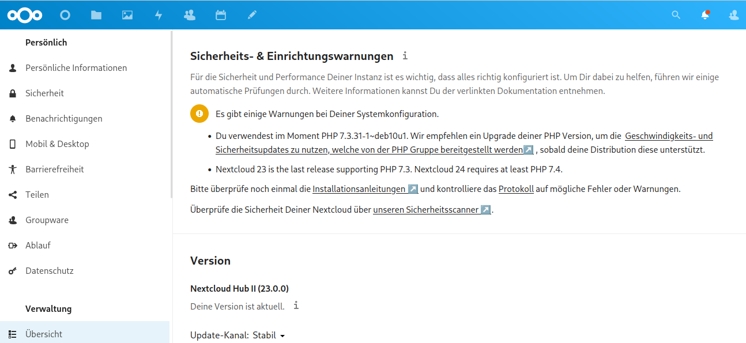Click the Teilen share icon

coord(13,195)
